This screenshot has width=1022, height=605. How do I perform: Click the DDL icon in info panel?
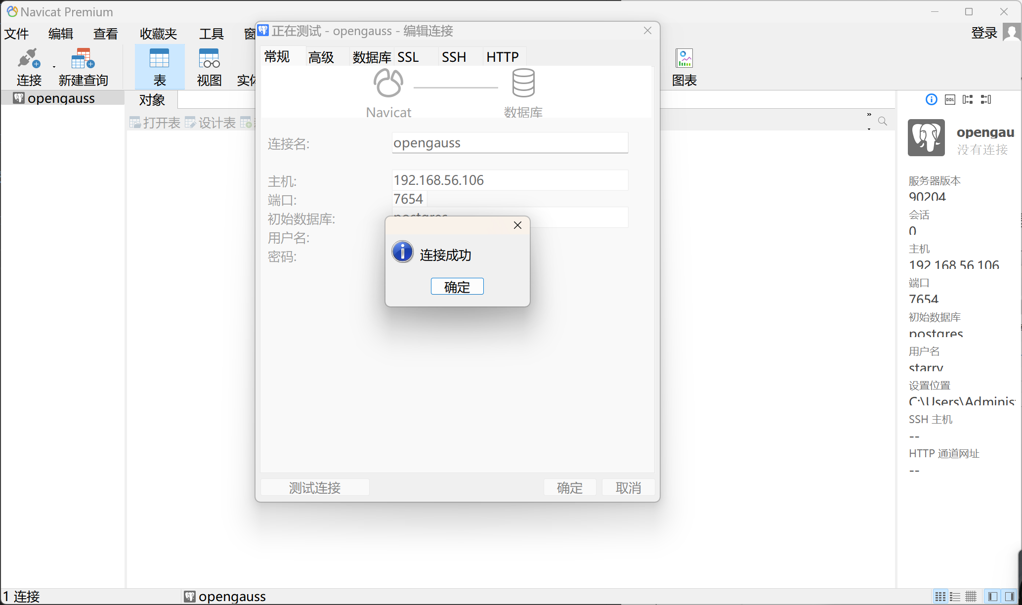pos(950,100)
